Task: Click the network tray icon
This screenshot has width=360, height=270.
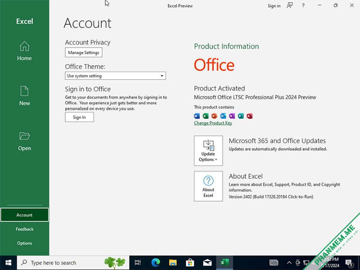Action: tap(306, 263)
